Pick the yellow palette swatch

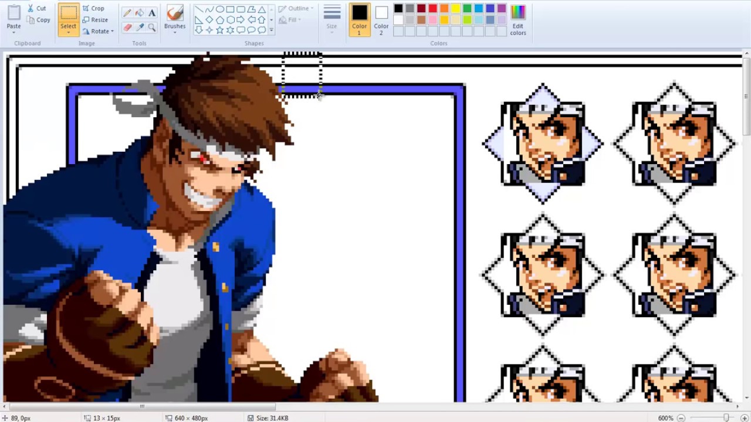point(455,8)
